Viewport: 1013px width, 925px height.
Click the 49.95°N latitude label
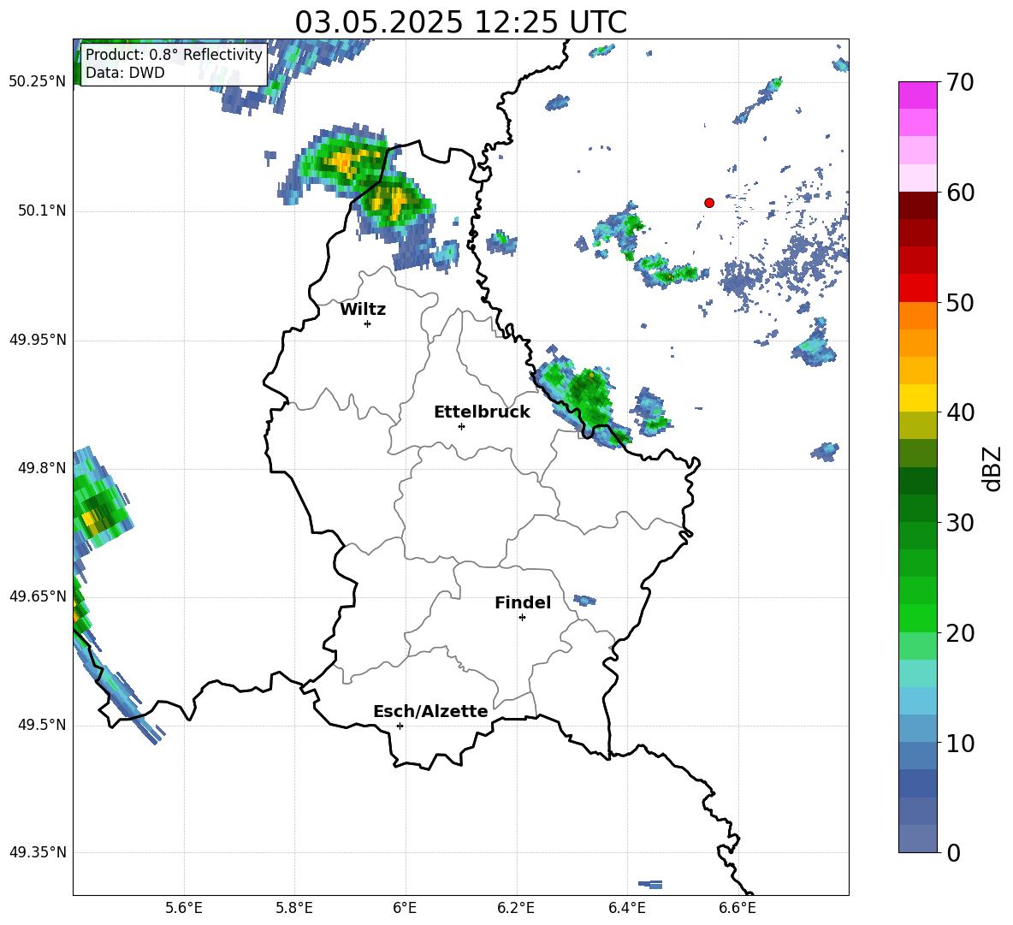point(38,340)
